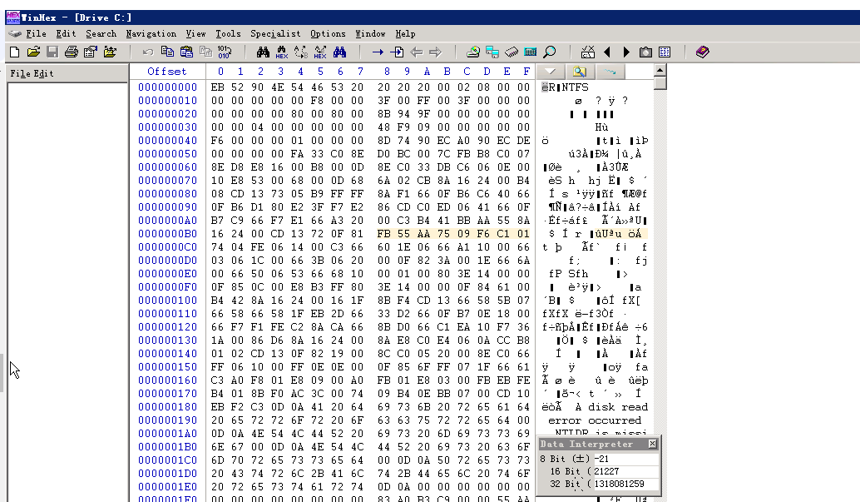Click the Save floppy disk icon

[52, 52]
